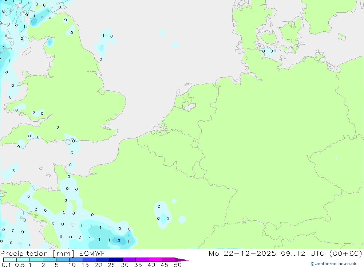
Task: Pick the 35–40 mm purple legend swatch
Action: (142, 260)
